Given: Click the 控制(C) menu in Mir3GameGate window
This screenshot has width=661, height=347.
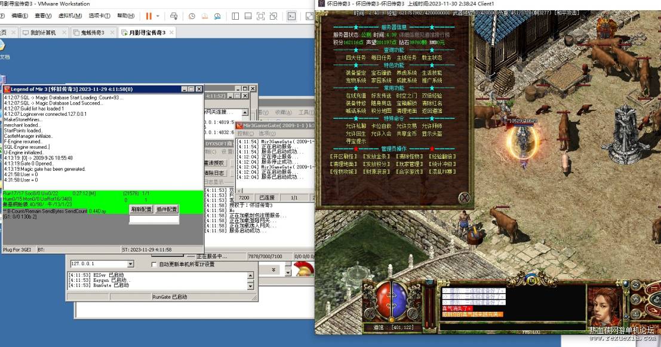Looking at the screenshot, I should point(245,133).
